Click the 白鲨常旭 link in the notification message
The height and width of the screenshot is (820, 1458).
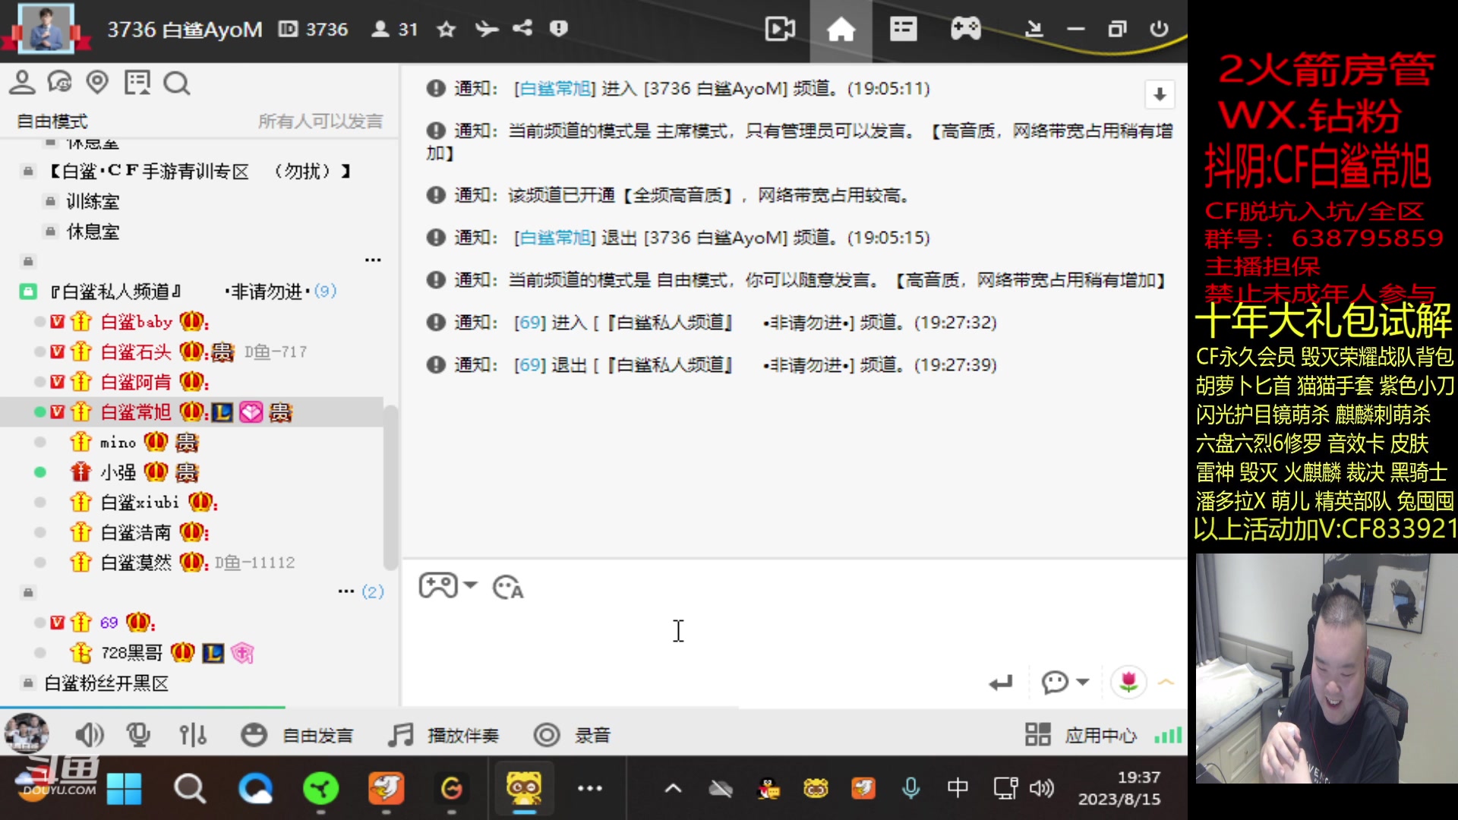point(554,88)
